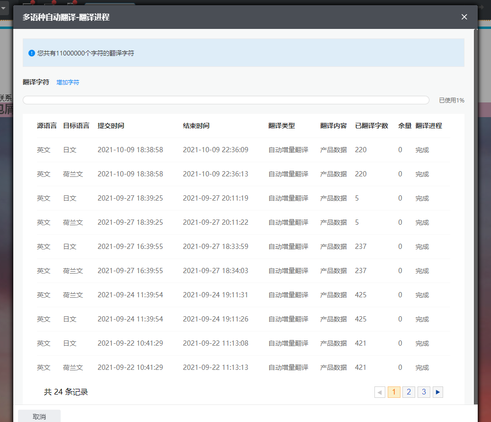Click the 源语言 column header
Image resolution: width=491 pixels, height=422 pixels.
click(47, 126)
